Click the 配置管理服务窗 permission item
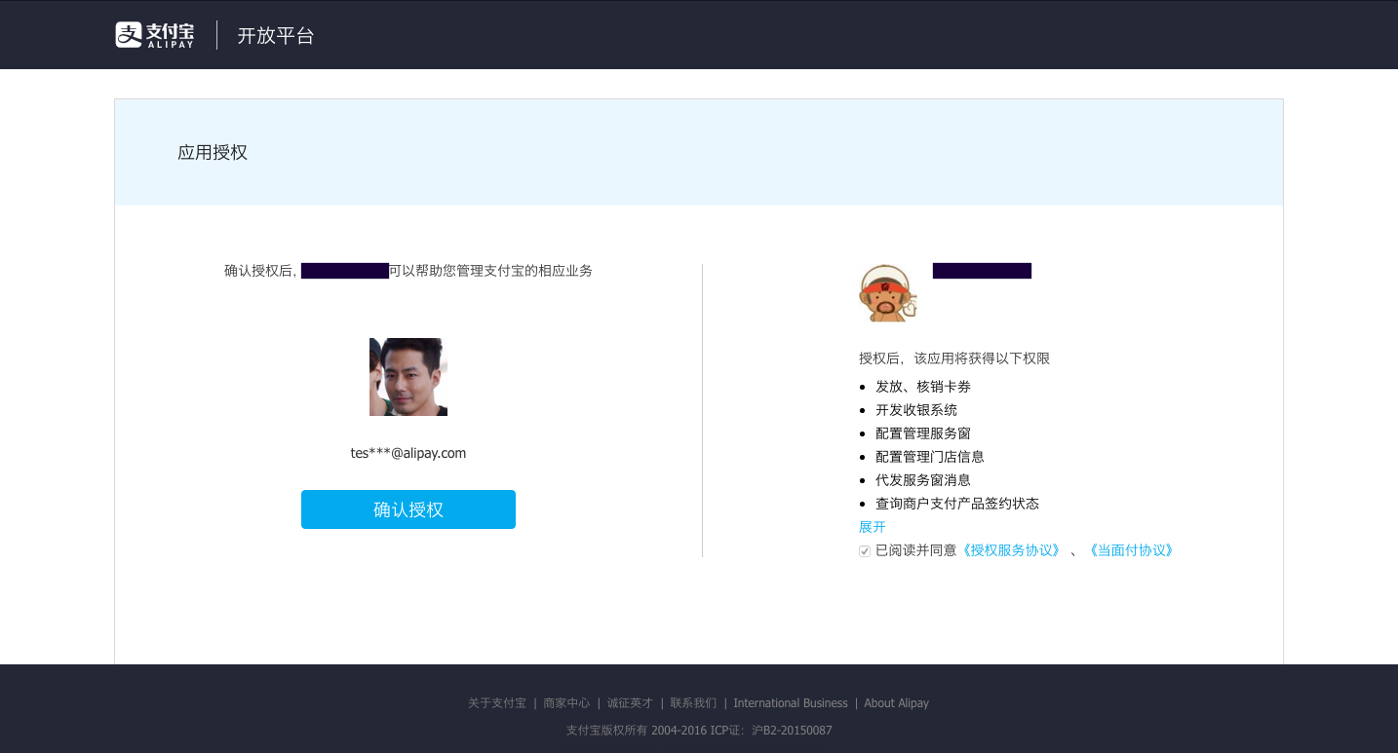1398x753 pixels. point(923,433)
